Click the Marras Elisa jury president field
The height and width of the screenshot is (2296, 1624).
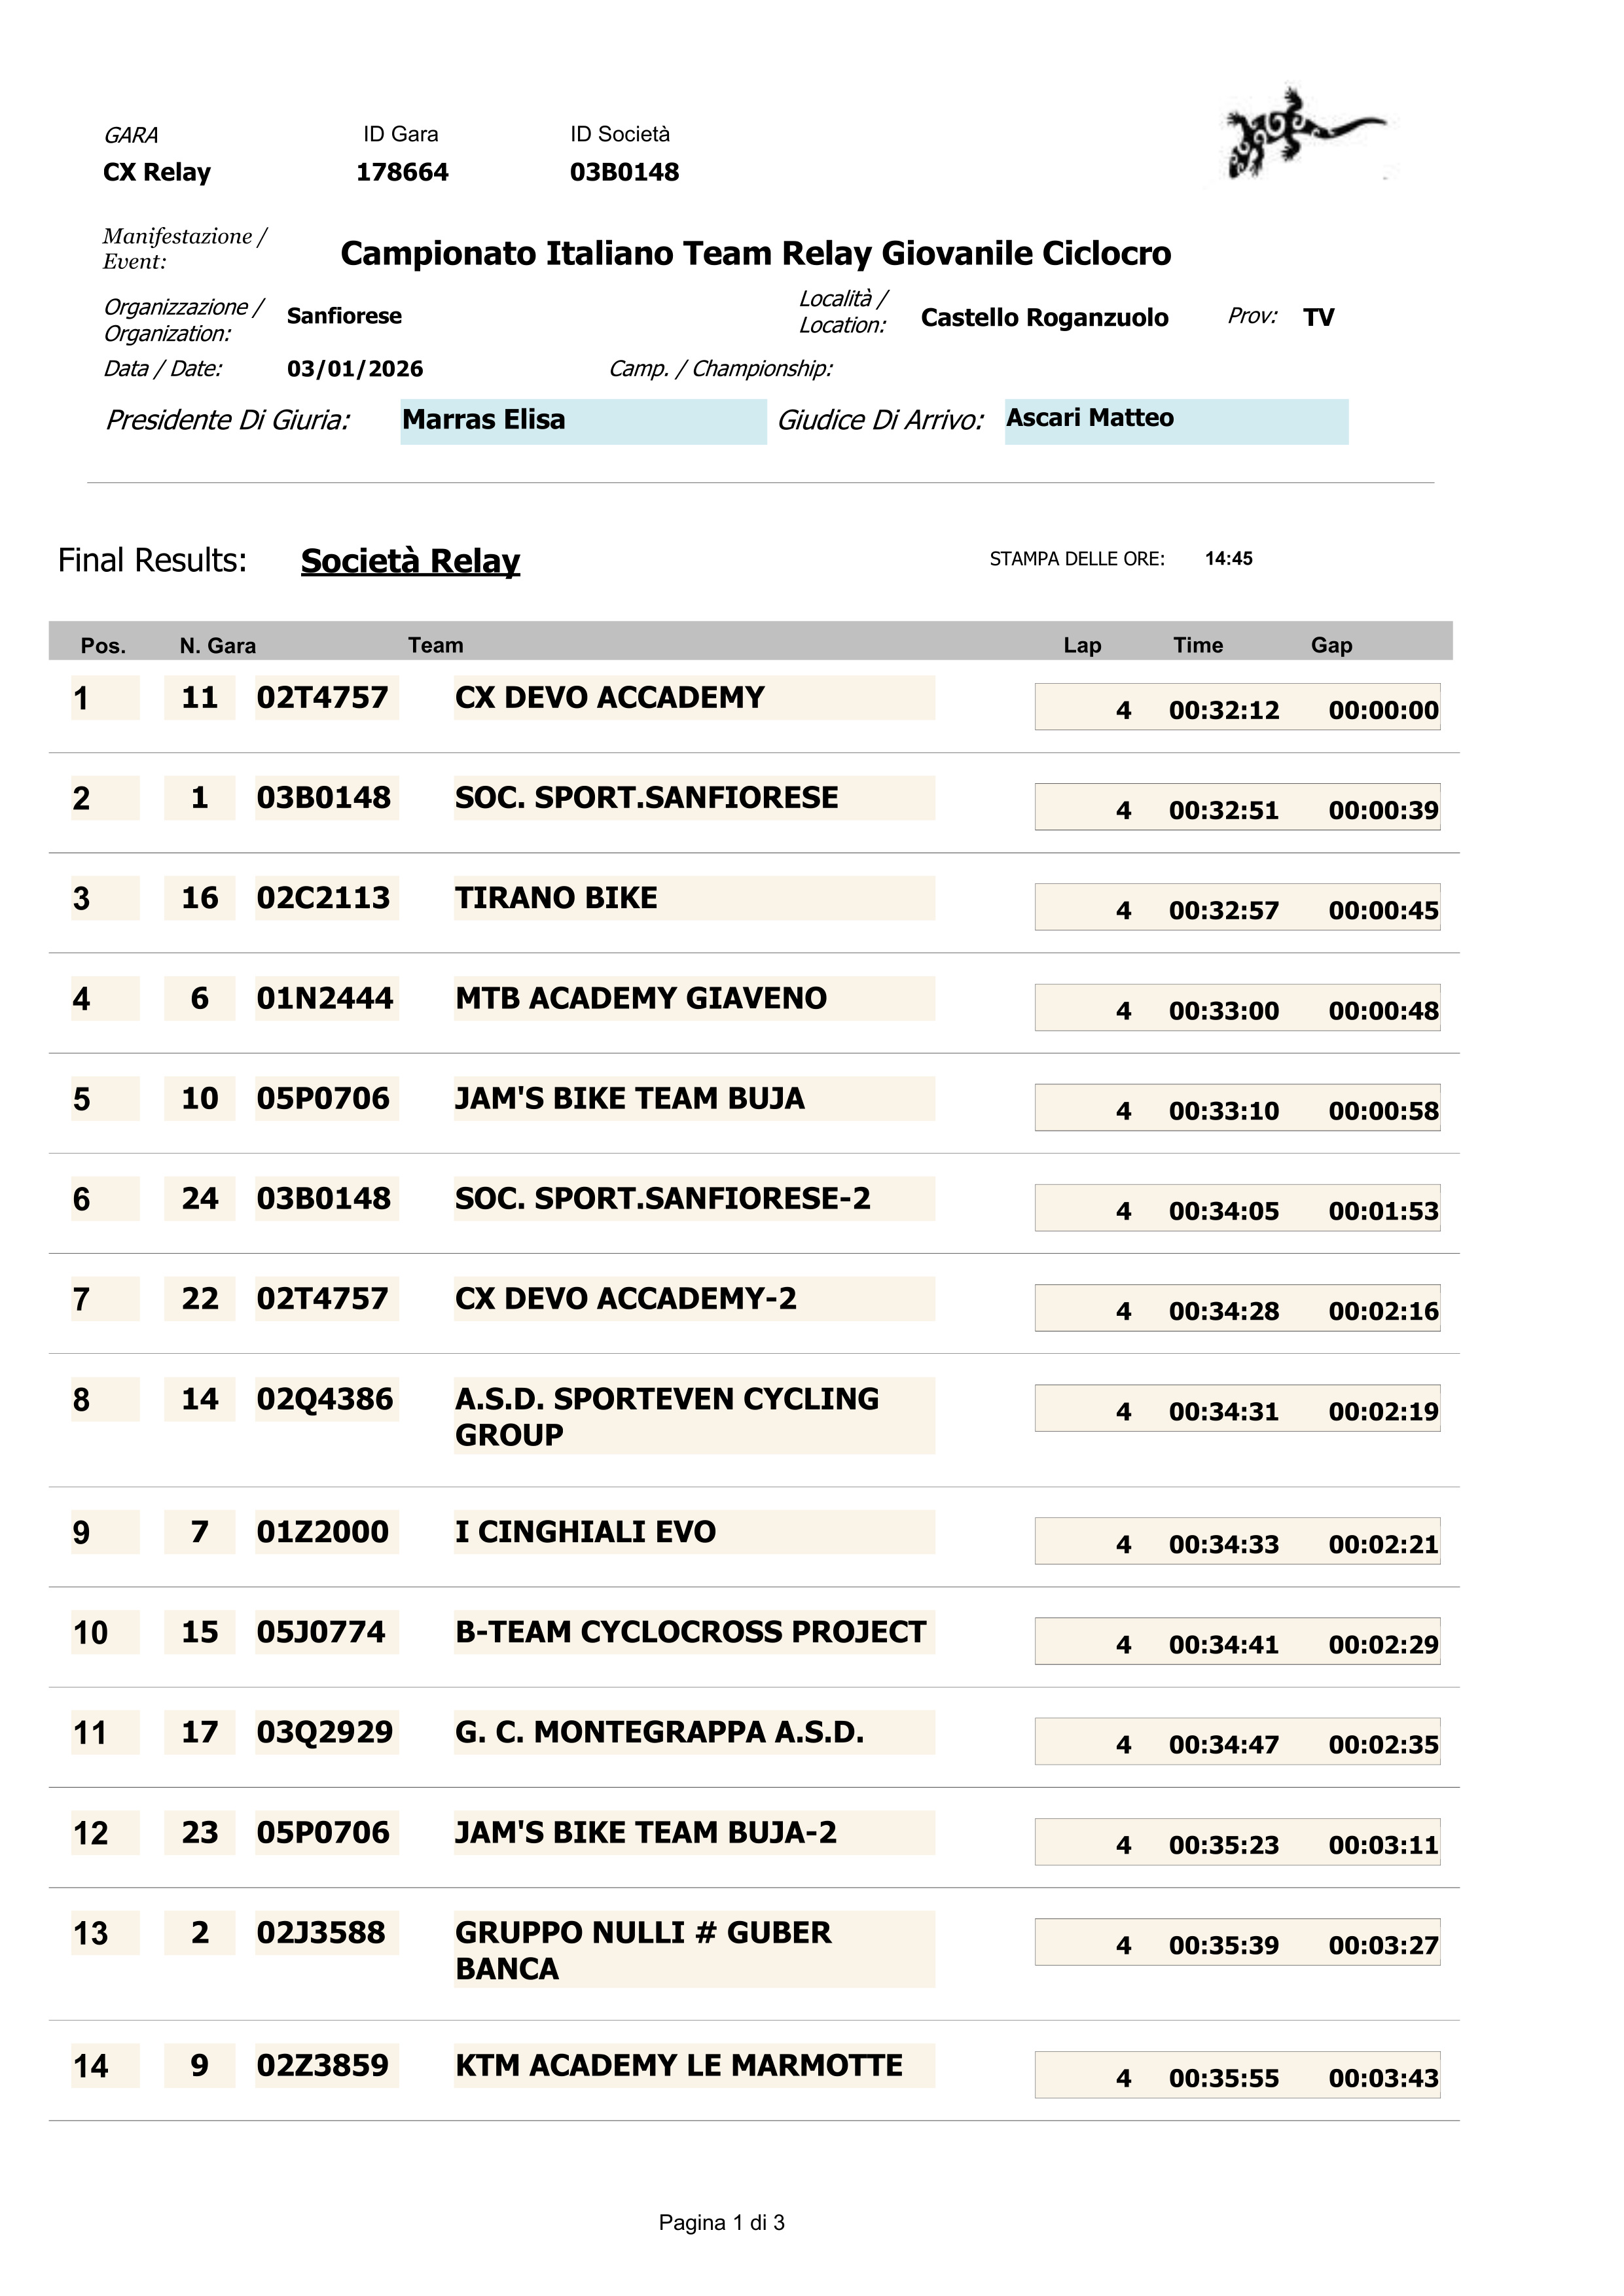coord(583,421)
